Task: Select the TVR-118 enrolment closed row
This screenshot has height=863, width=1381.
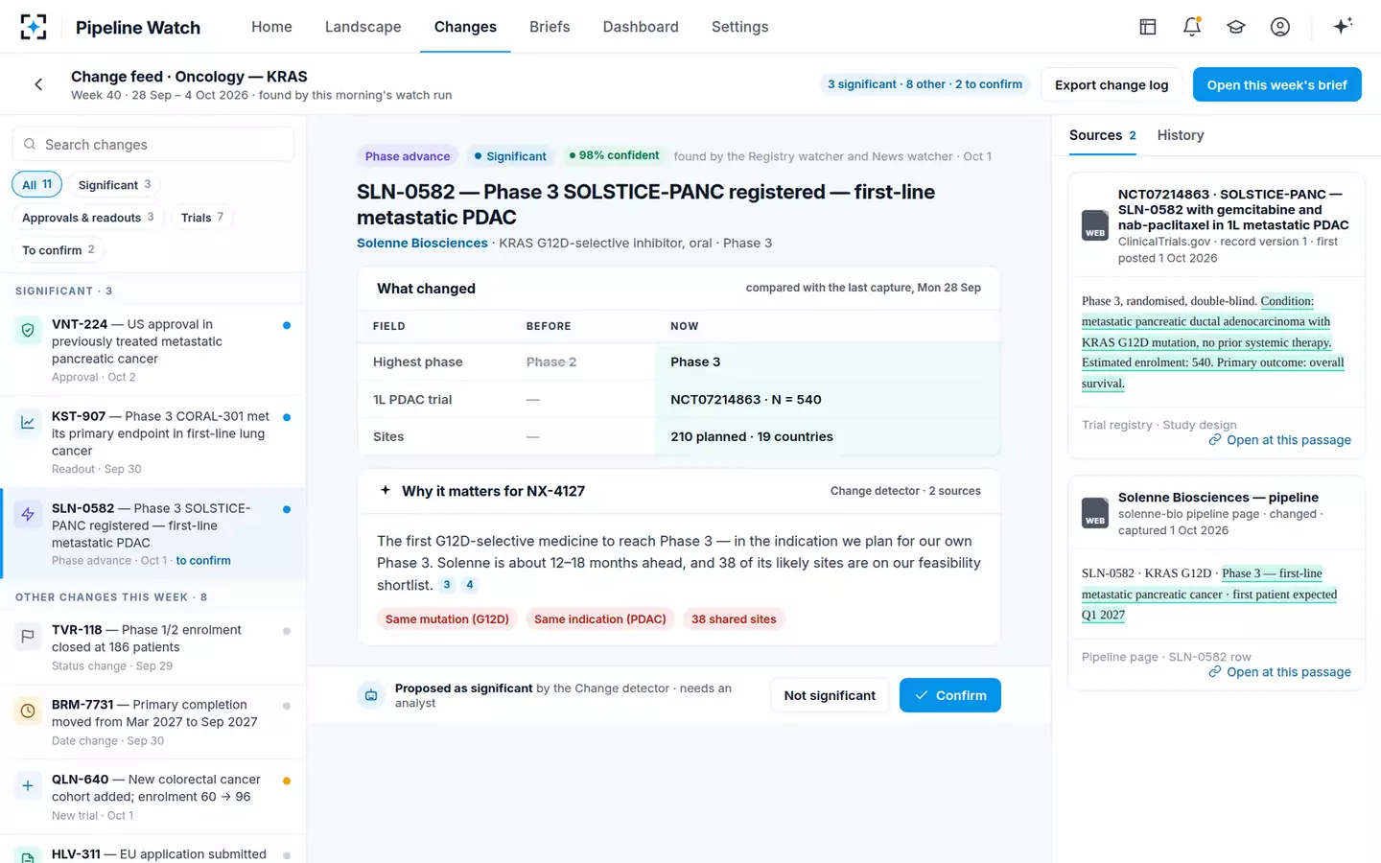Action: pos(153,647)
